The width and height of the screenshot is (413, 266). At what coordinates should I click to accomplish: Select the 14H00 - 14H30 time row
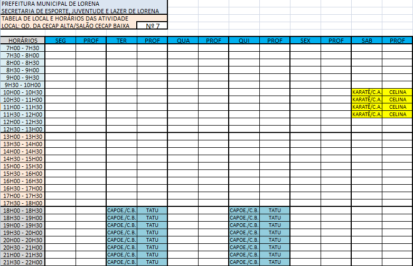tap(23, 151)
